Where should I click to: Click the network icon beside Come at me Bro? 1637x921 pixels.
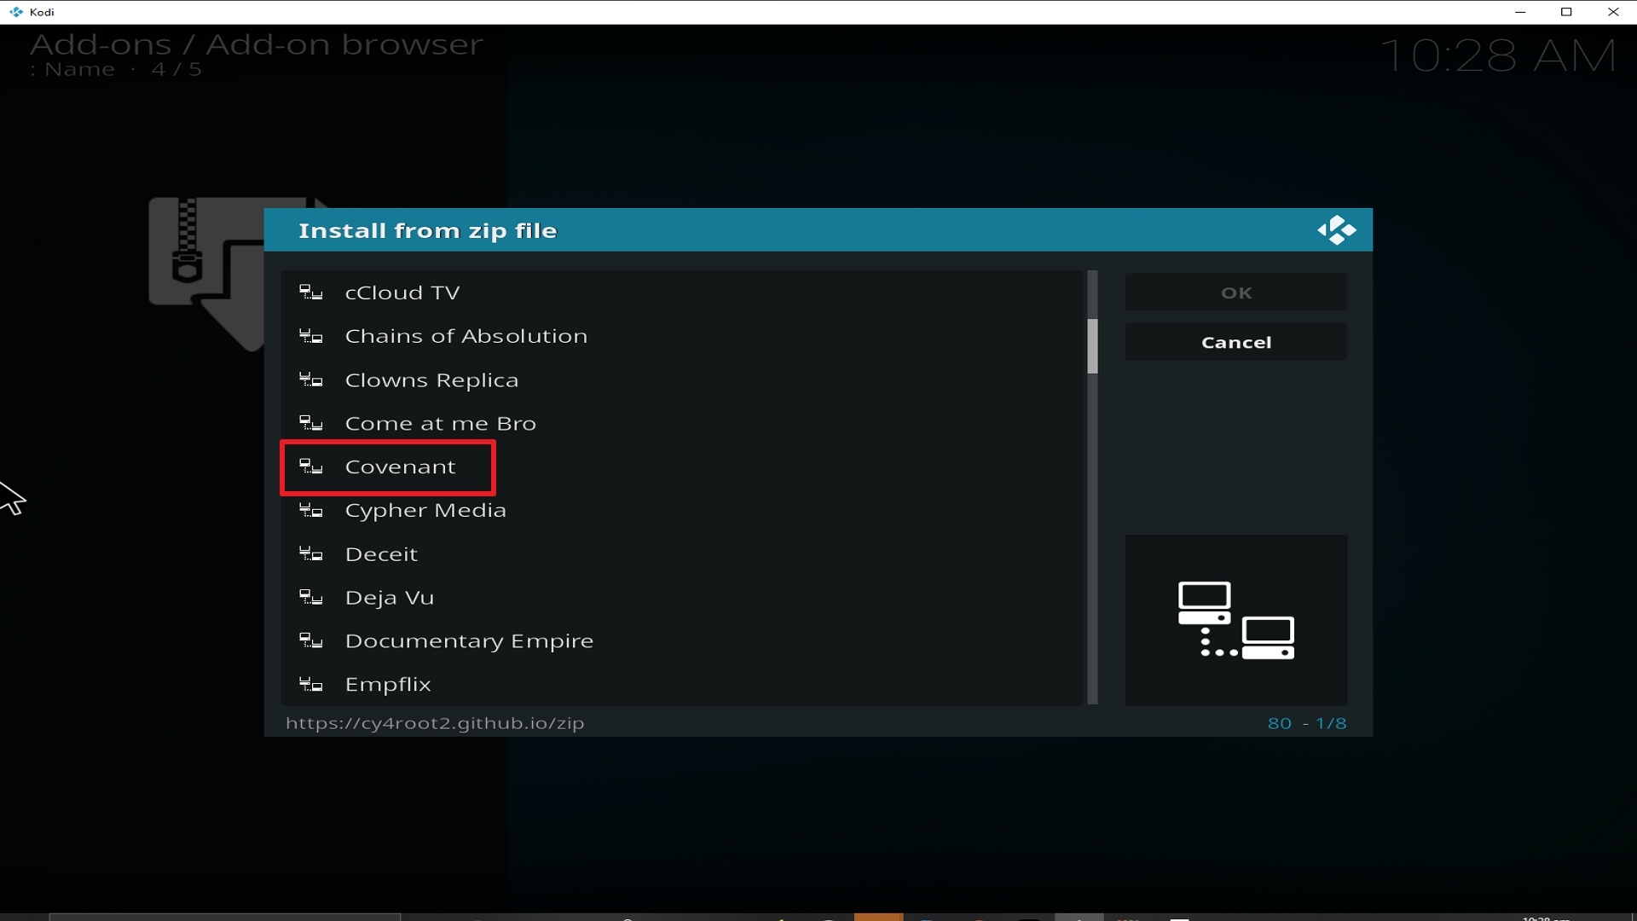tap(311, 424)
